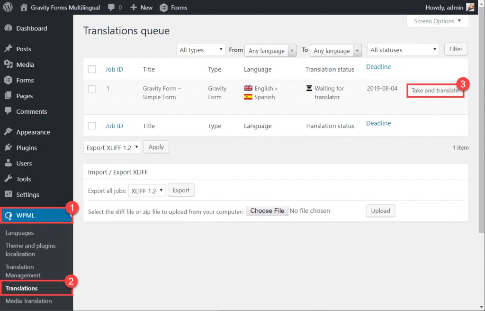Image resolution: width=485 pixels, height=311 pixels.
Task: Open the From Any language dropdown
Action: coord(270,51)
